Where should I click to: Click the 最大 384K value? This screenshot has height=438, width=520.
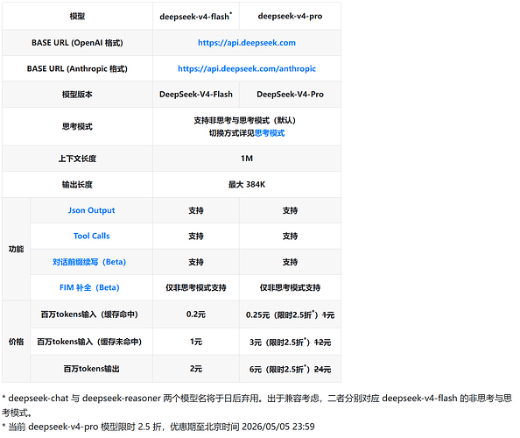247,185
